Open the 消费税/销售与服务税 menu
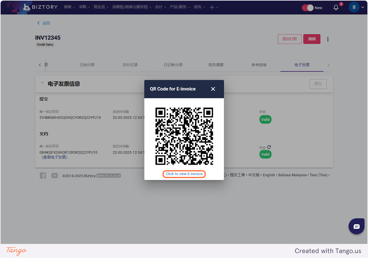 click(x=132, y=7)
